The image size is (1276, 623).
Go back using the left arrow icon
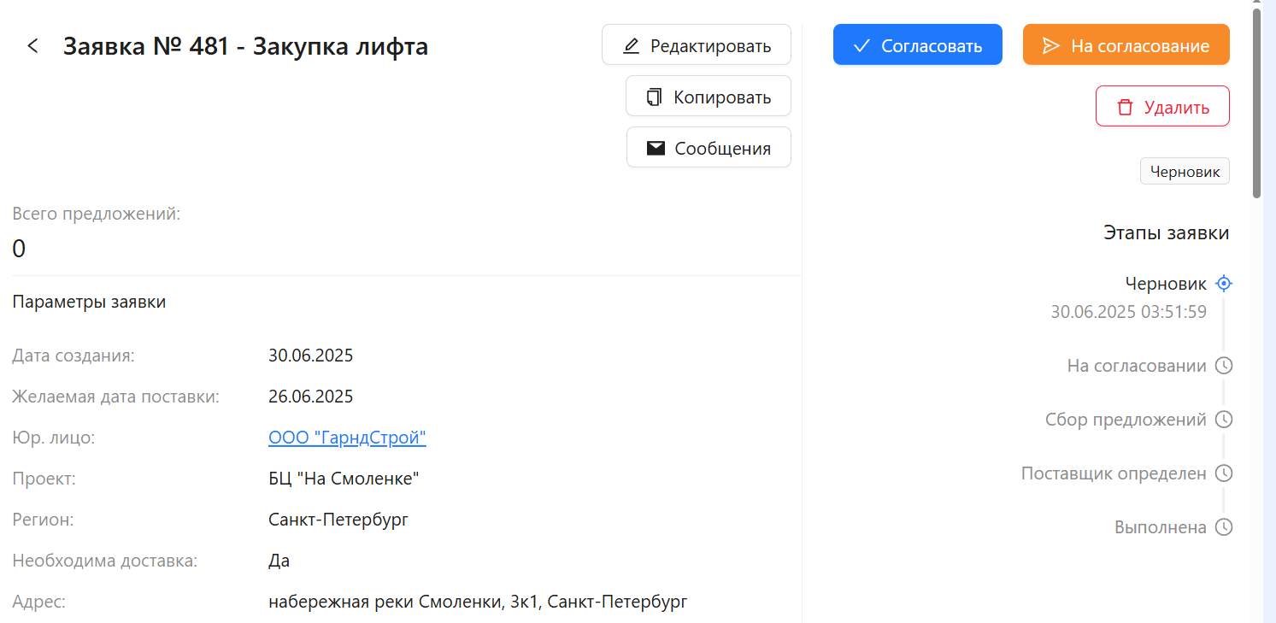[33, 46]
